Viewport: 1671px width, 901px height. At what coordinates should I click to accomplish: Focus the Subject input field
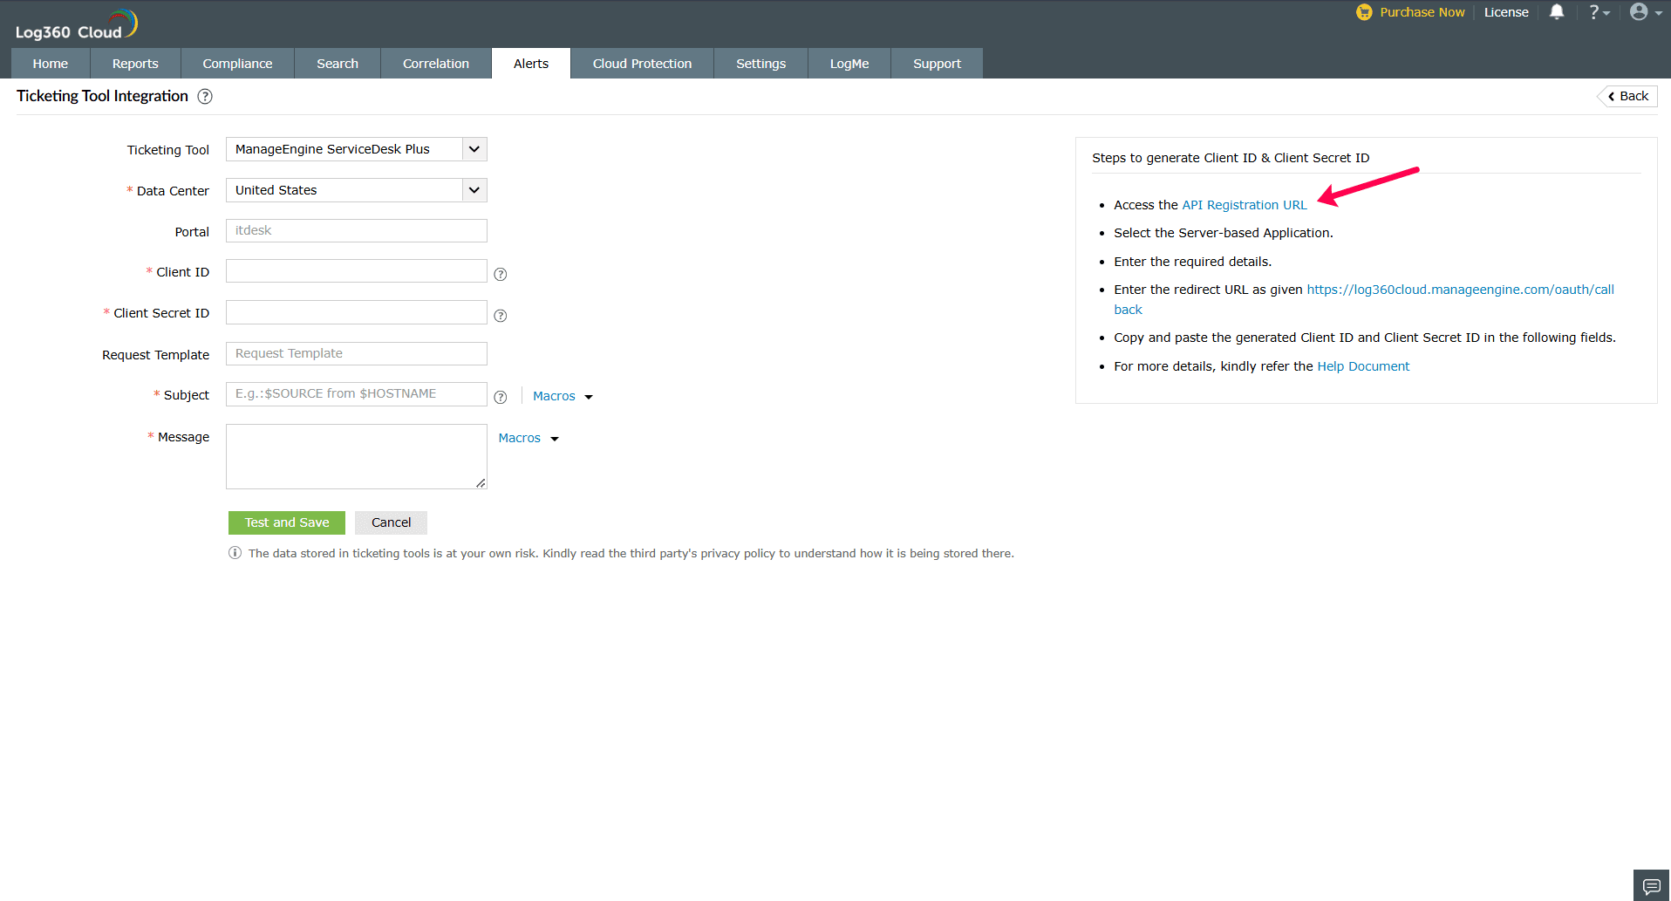point(357,394)
